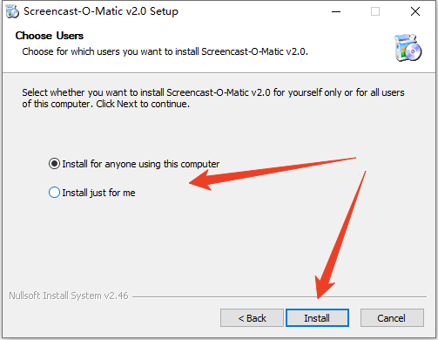Select the 'Install for anyone using this computer' radio button
Viewport: 438px width, 340px height.
point(54,164)
